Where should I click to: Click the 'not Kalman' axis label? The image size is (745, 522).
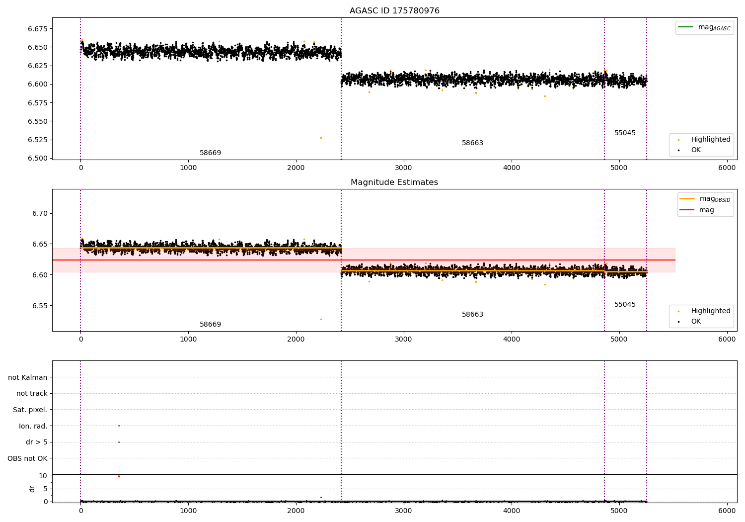[28, 377]
